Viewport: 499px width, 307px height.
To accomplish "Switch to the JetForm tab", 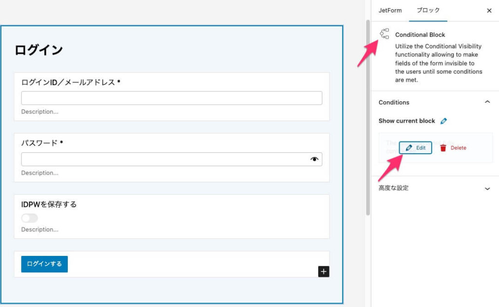I will tap(390, 10).
